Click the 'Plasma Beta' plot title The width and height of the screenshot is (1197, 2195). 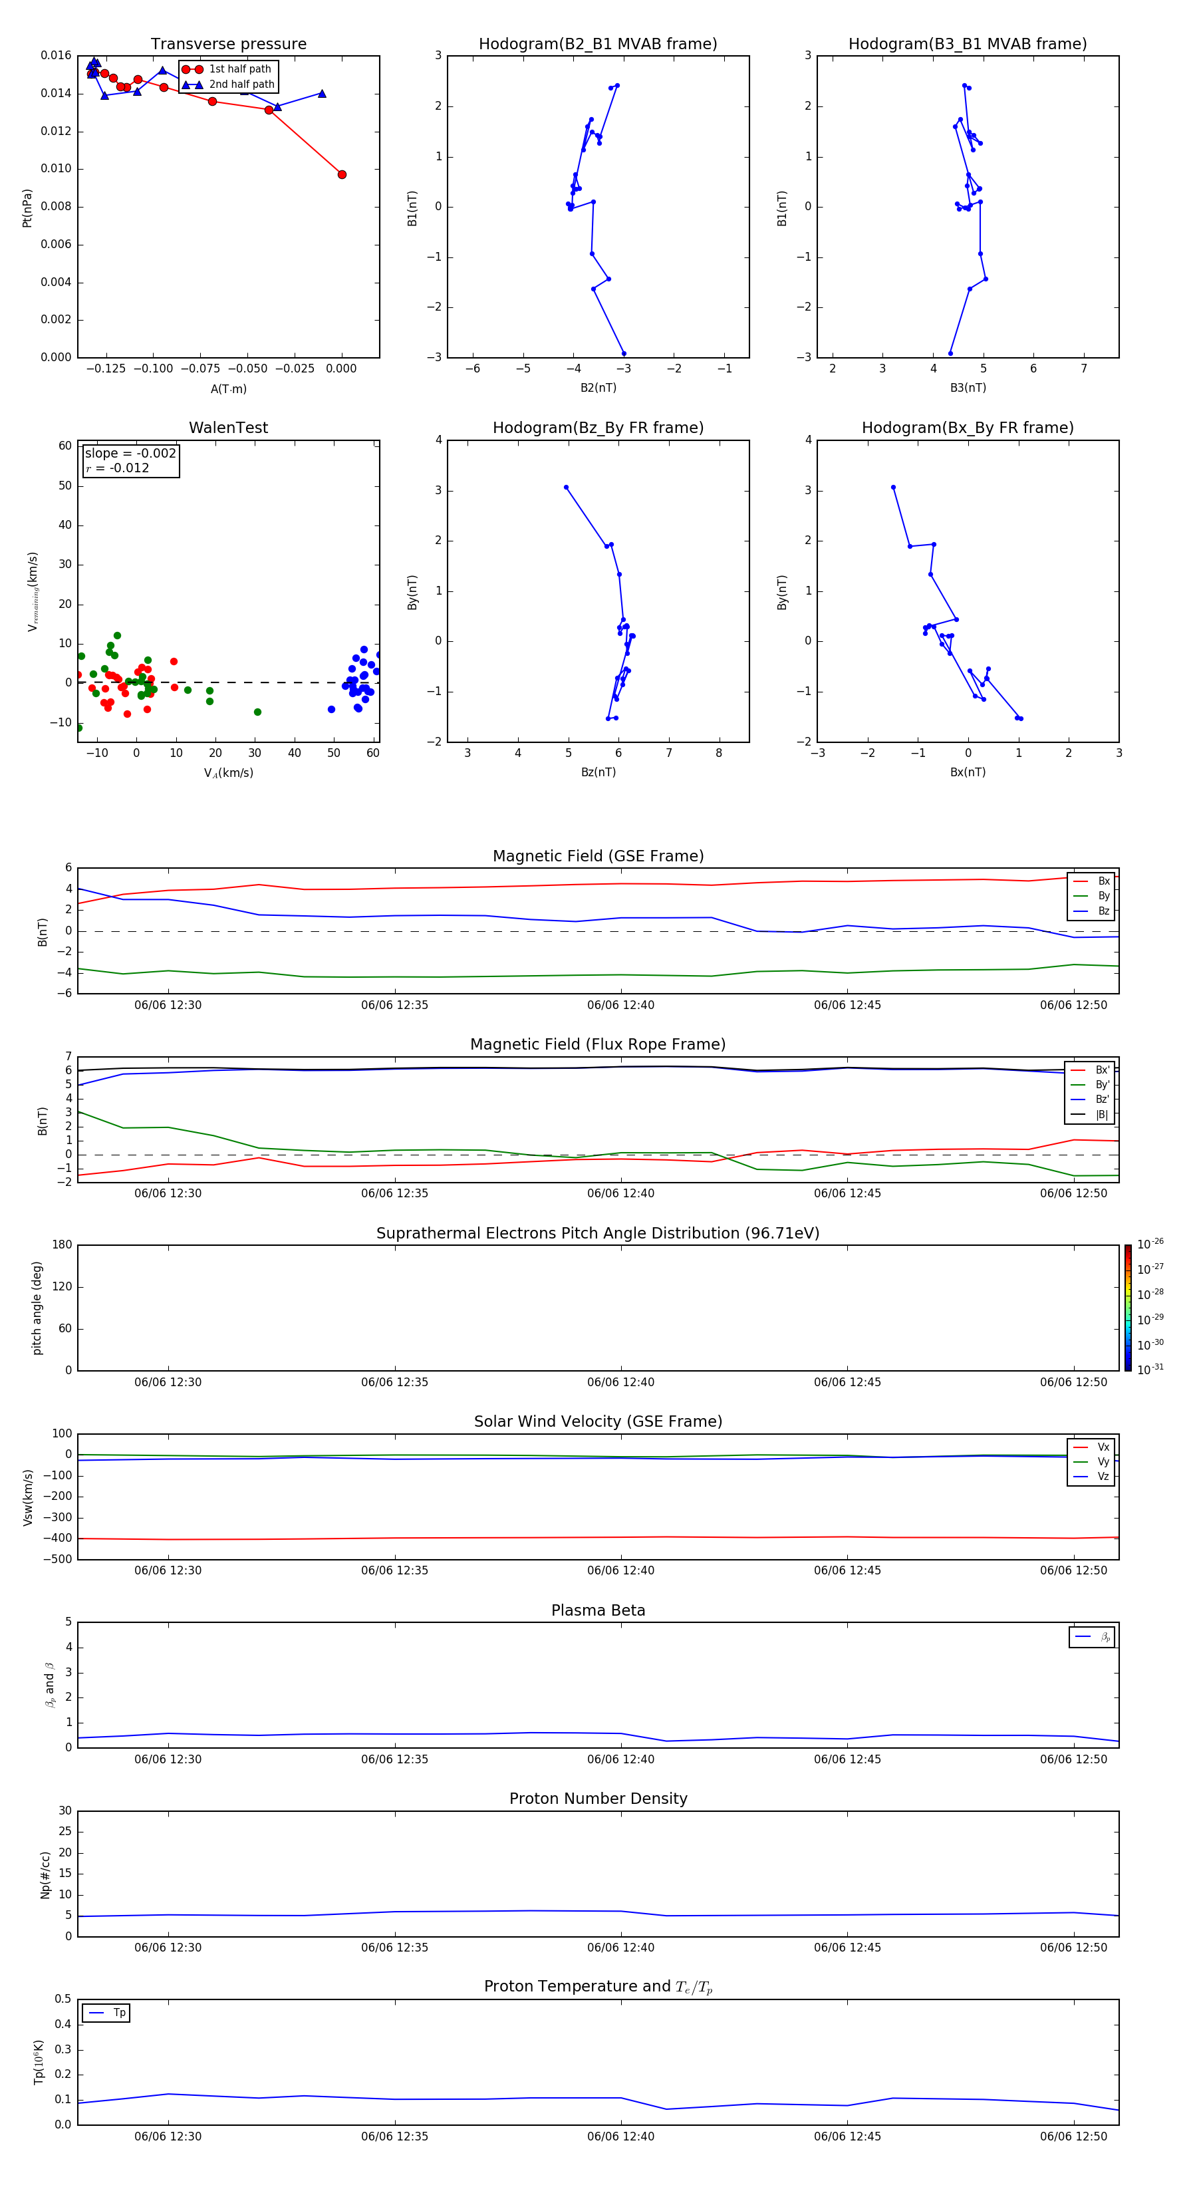click(598, 1610)
